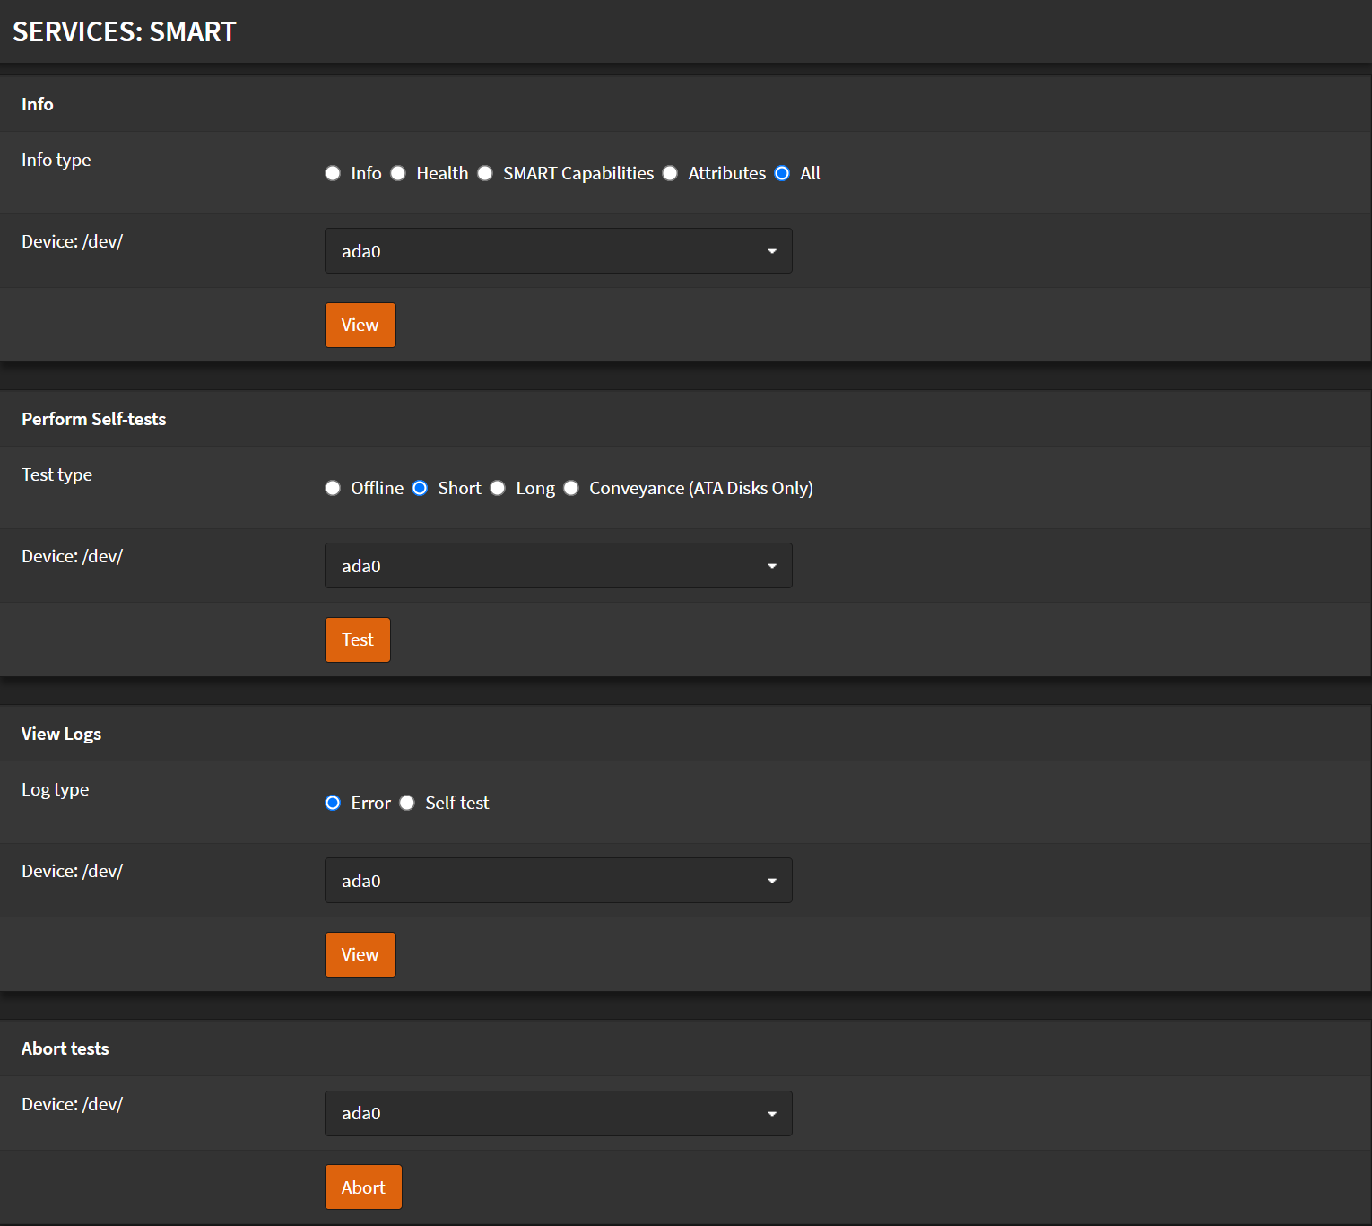Viewport: 1372px width, 1226px height.
Task: Select the Long self-test radio button
Action: [498, 488]
